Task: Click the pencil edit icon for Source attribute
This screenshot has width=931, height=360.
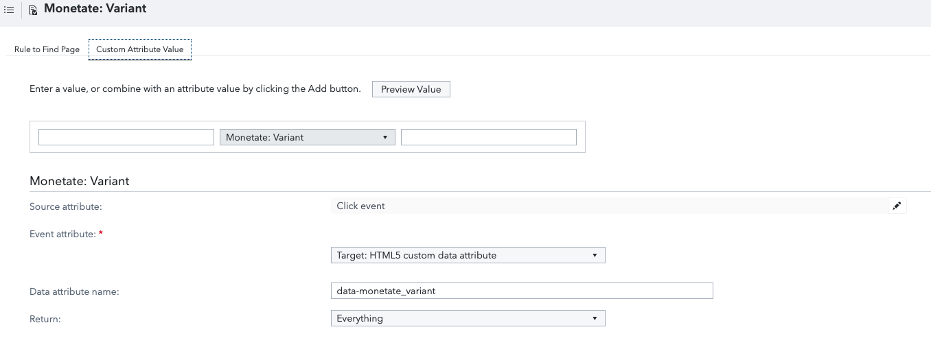Action: [x=897, y=206]
